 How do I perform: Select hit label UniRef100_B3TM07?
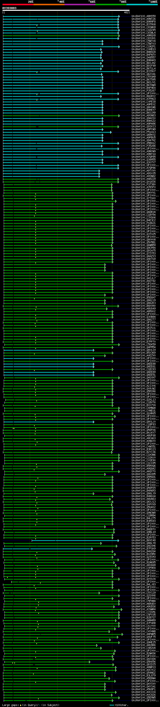click(x=143, y=71)
